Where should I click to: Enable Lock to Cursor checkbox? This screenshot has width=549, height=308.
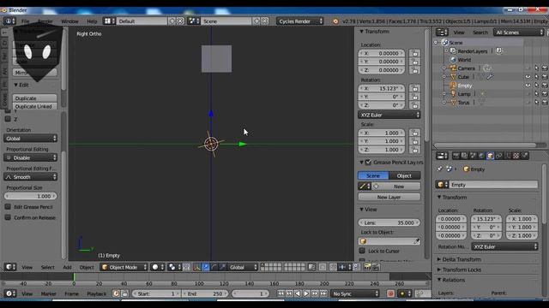click(x=362, y=251)
